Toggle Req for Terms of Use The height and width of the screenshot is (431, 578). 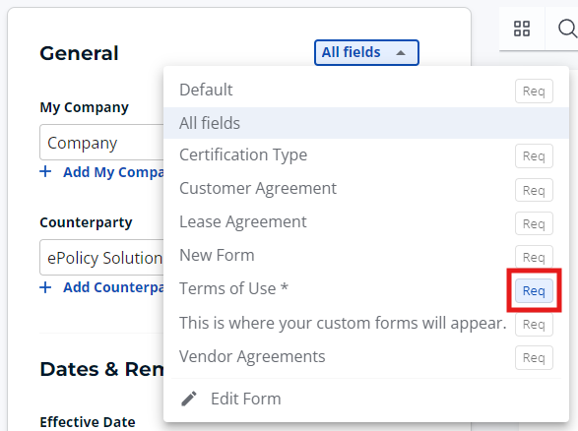coord(534,290)
